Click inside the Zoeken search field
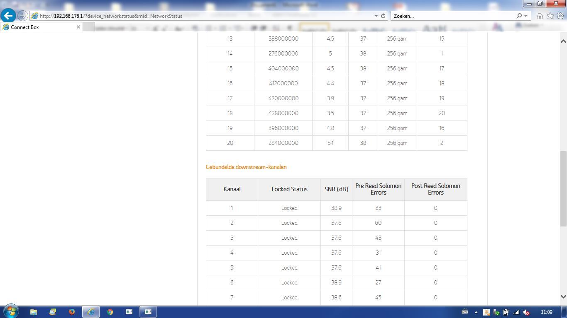The height and width of the screenshot is (318, 567). click(x=452, y=16)
